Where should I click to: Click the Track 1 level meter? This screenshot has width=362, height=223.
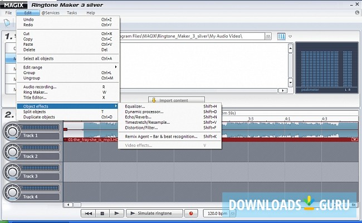40,127
